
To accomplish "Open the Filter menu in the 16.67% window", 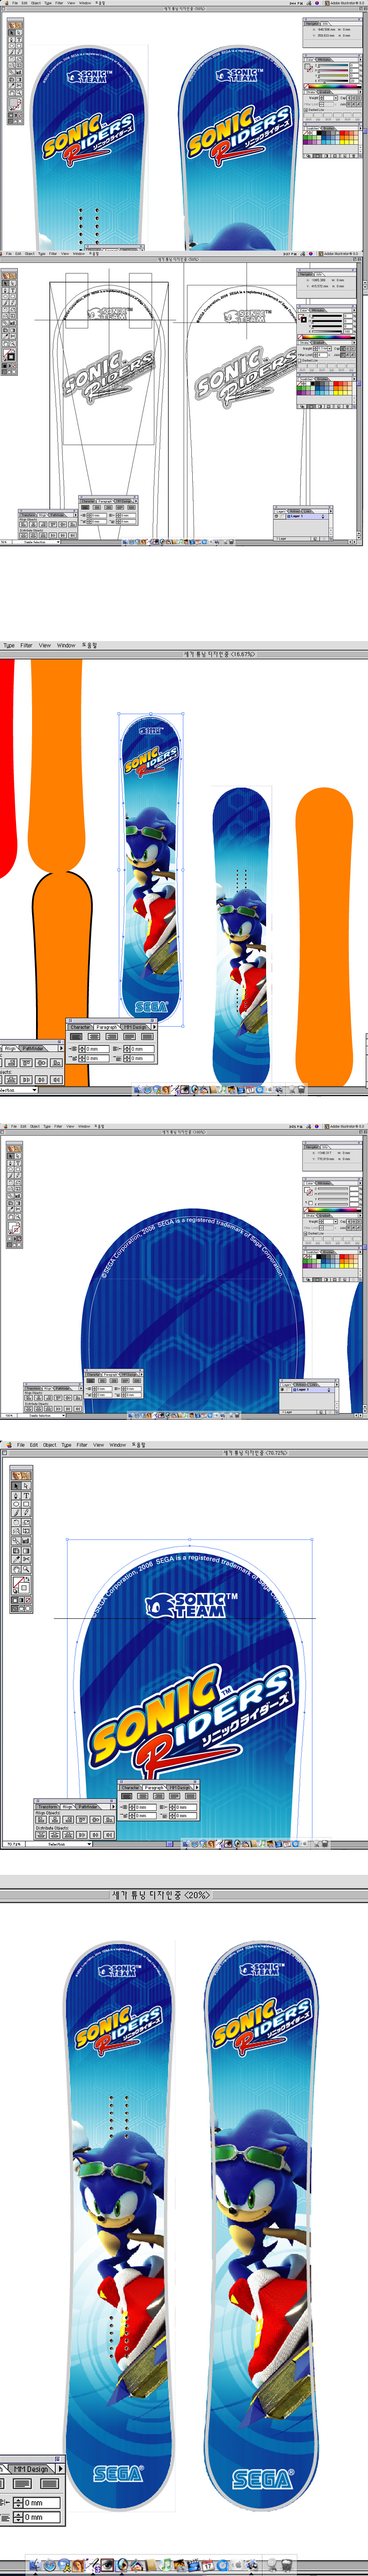I will [x=26, y=645].
